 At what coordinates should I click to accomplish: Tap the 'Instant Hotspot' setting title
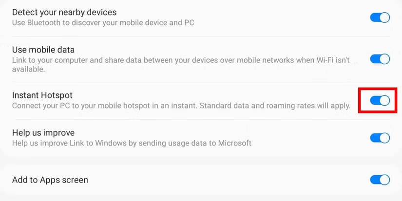point(42,95)
